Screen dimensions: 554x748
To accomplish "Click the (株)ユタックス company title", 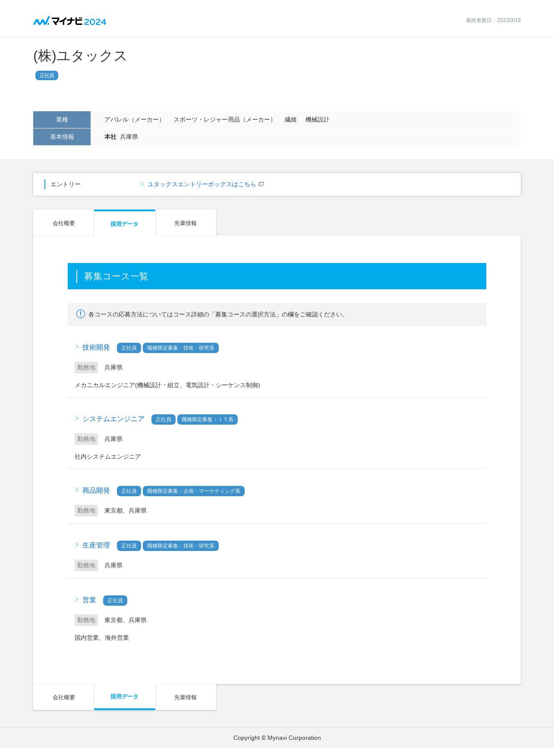I will 80,56.
